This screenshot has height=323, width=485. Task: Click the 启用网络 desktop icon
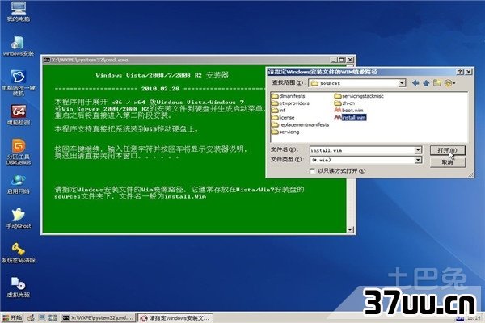point(19,184)
